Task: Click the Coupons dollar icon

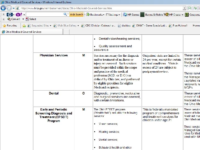Action: coord(187,14)
